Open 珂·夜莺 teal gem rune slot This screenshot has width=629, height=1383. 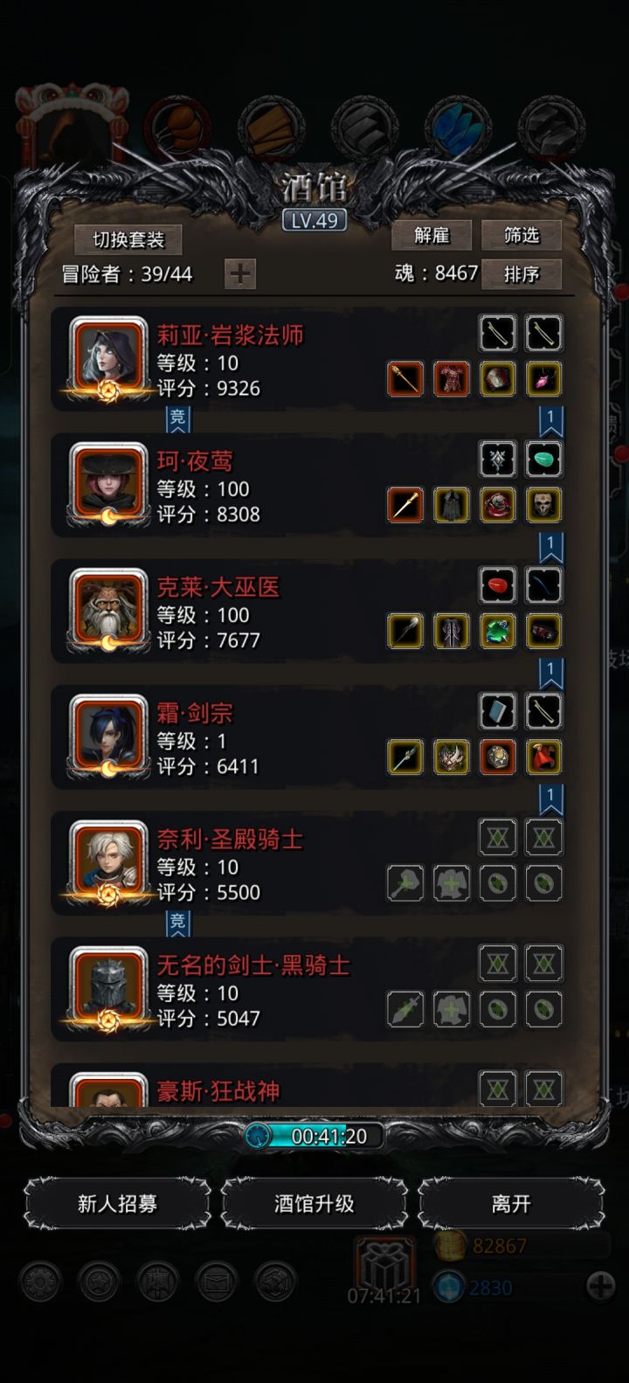543,460
